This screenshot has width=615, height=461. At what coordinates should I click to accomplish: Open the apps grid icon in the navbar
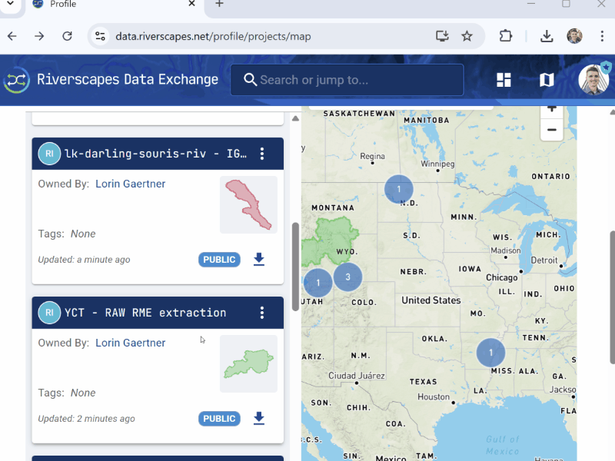(x=504, y=79)
